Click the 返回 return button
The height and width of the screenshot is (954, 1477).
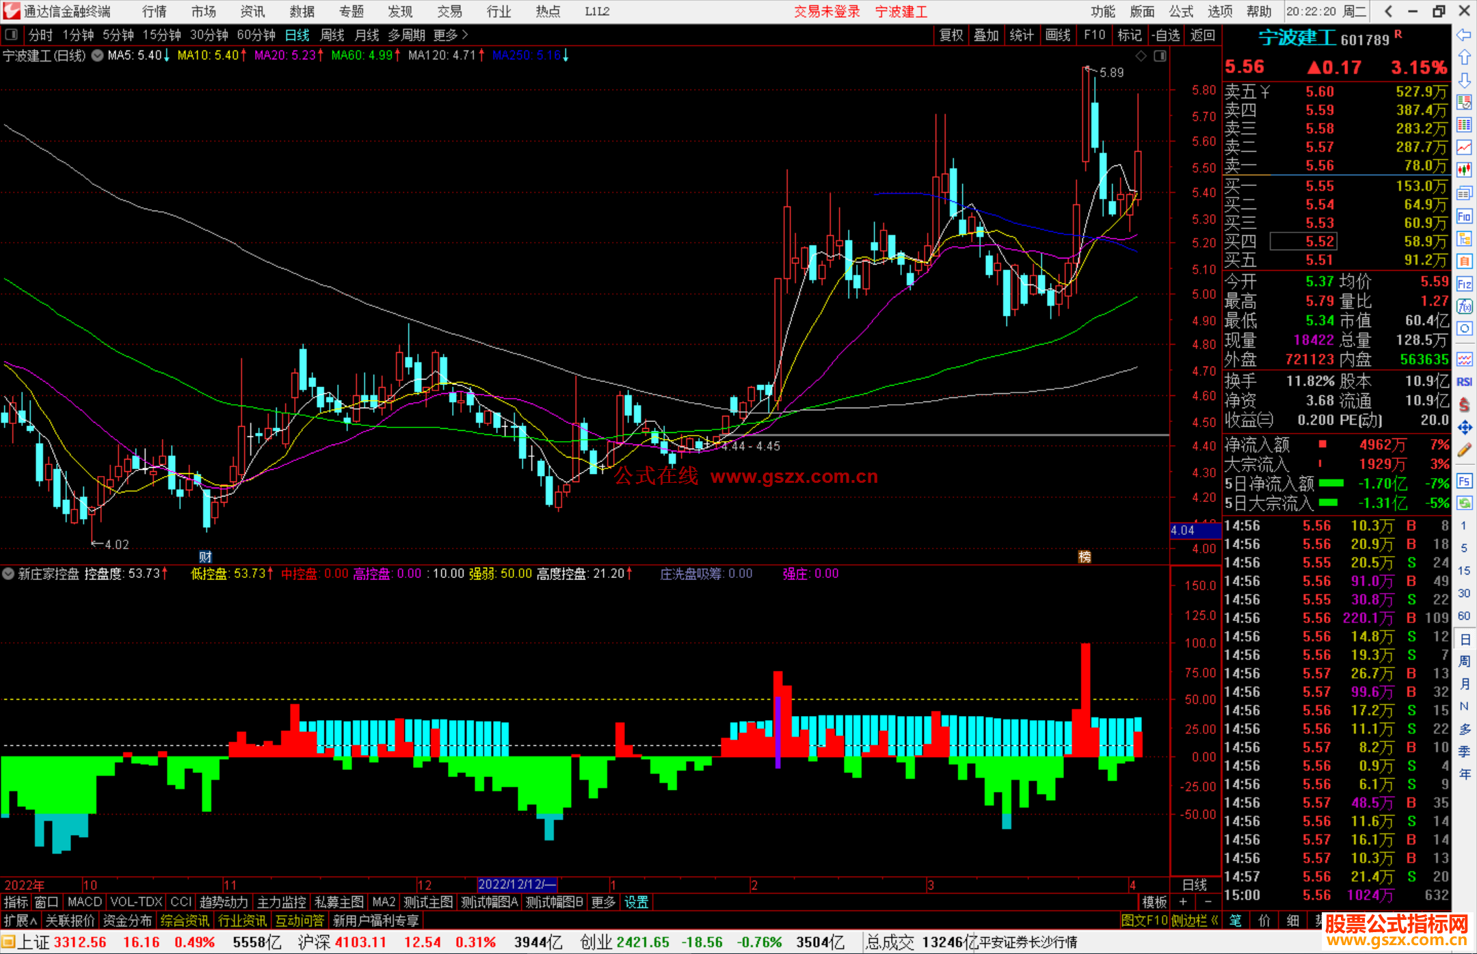click(x=1202, y=35)
